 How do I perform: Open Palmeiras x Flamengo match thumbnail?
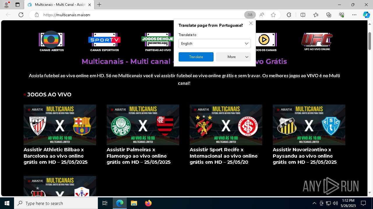point(143,125)
